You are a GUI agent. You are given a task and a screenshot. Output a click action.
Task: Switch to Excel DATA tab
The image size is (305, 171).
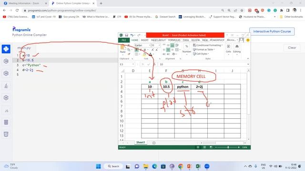click(186, 40)
